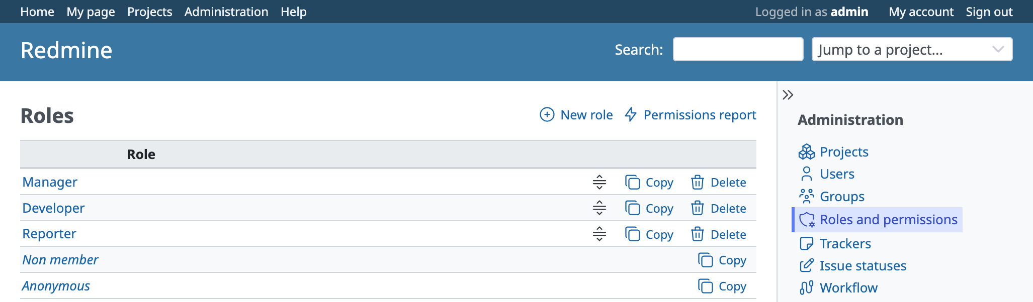The image size is (1033, 302).
Task: Collapse the sidebar with the double chevron
Action: click(x=788, y=95)
